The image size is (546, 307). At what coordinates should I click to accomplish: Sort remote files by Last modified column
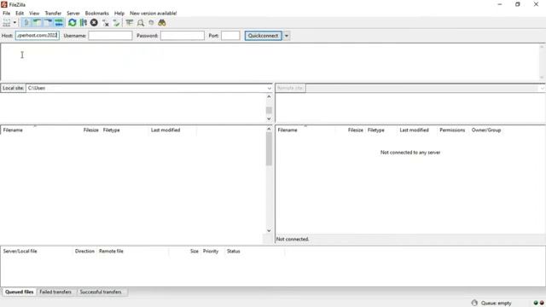pos(414,130)
